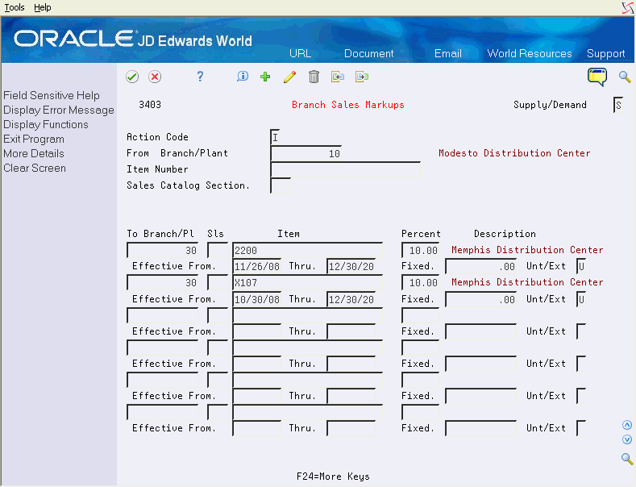Open the URL header link

300,53
